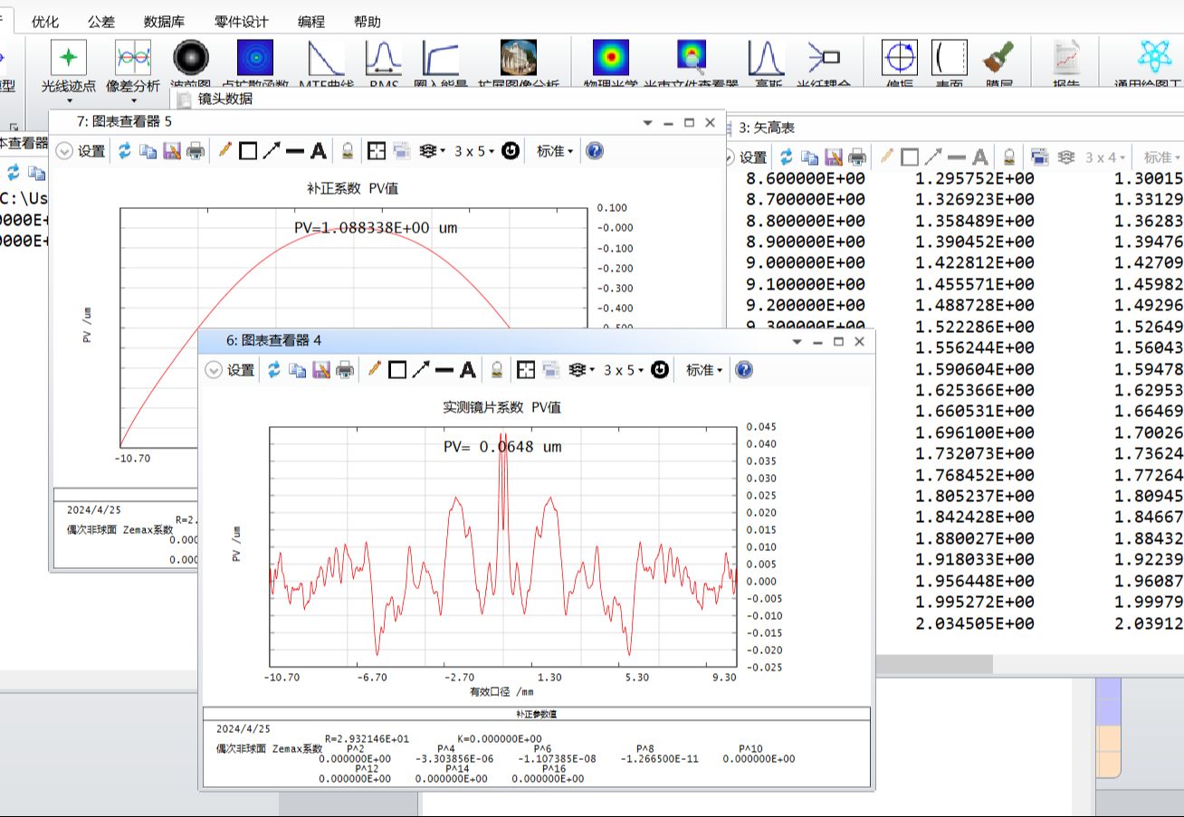Image resolution: width=1184 pixels, height=817 pixels.
Task: Toggle the lock icon in 图表查看器 5
Action: click(x=347, y=152)
